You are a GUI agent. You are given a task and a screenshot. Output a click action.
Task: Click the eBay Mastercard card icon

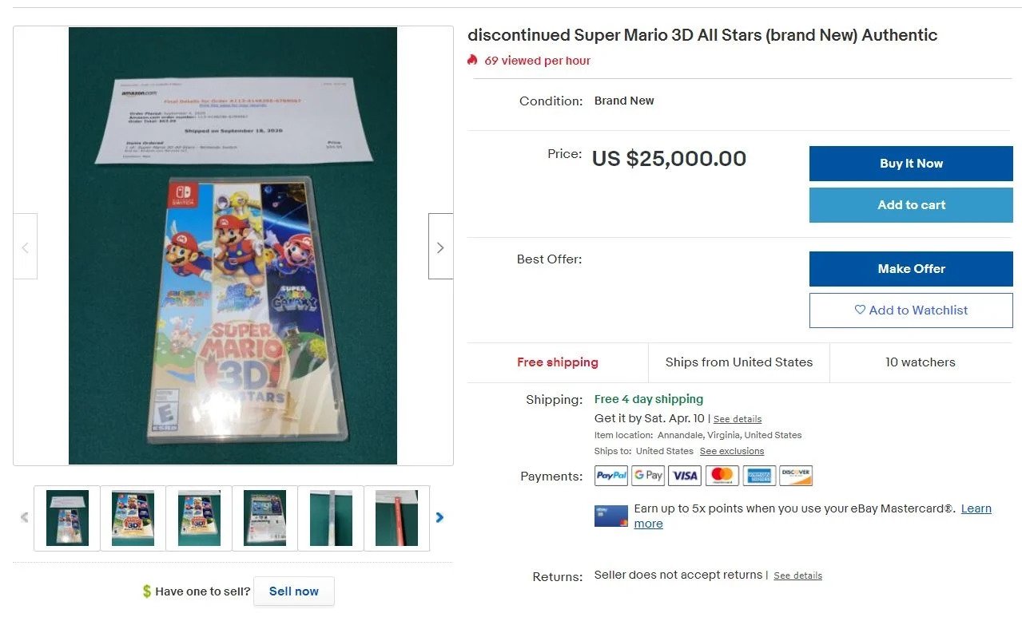pyautogui.click(x=611, y=516)
